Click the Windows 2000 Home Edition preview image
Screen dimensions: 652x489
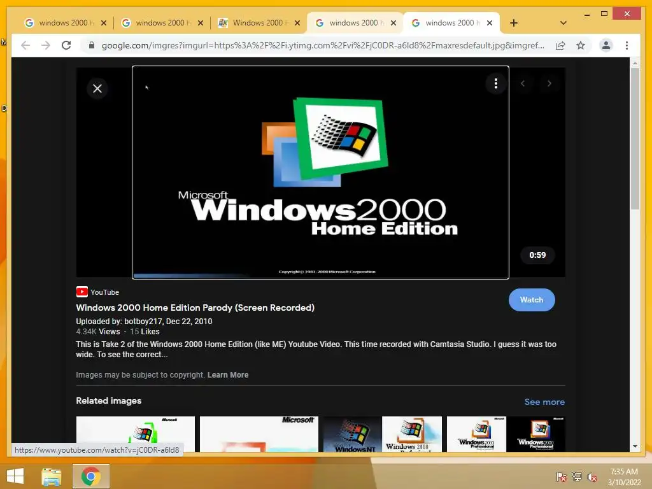pyautogui.click(x=320, y=172)
